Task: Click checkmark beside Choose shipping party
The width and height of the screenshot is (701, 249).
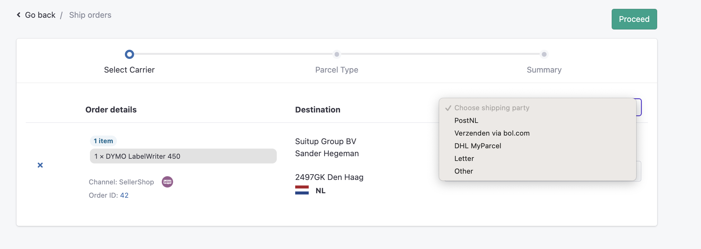Action: pos(448,108)
